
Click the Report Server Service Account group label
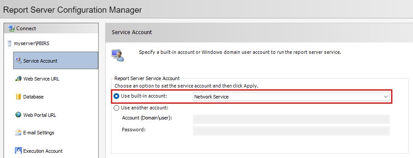(147, 78)
